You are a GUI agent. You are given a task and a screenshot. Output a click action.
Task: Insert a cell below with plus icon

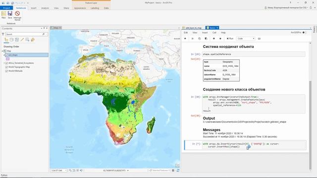point(185,39)
